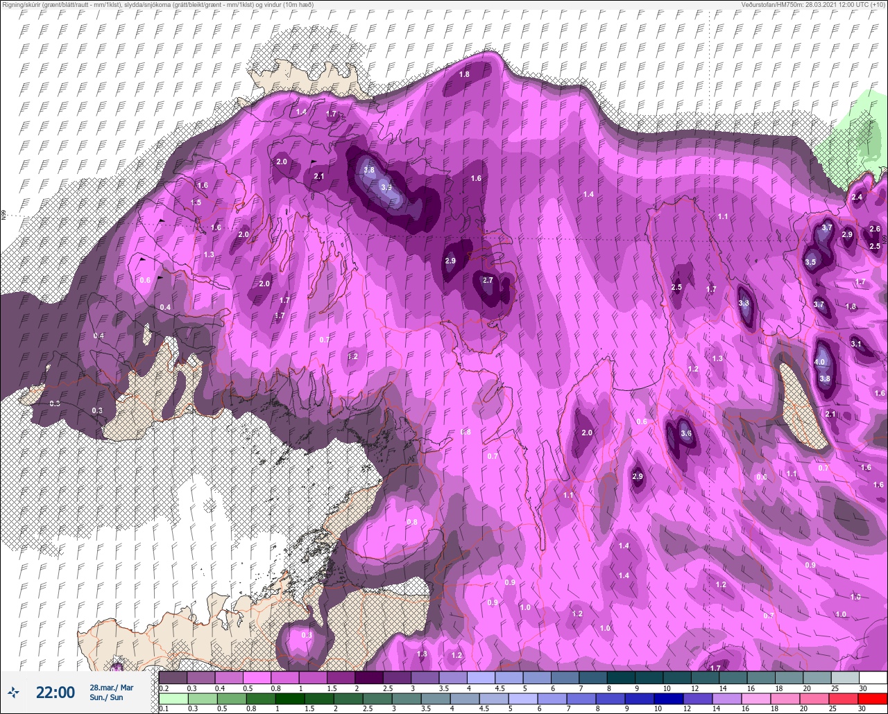Screen dimensions: 888x714
Task: Click the 3.1 precipitation value on the map
Action: 856,344
